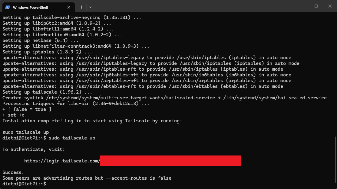Click the PowerShell icon in the tab
Screen dimensions: 337x189
pos(8,7)
